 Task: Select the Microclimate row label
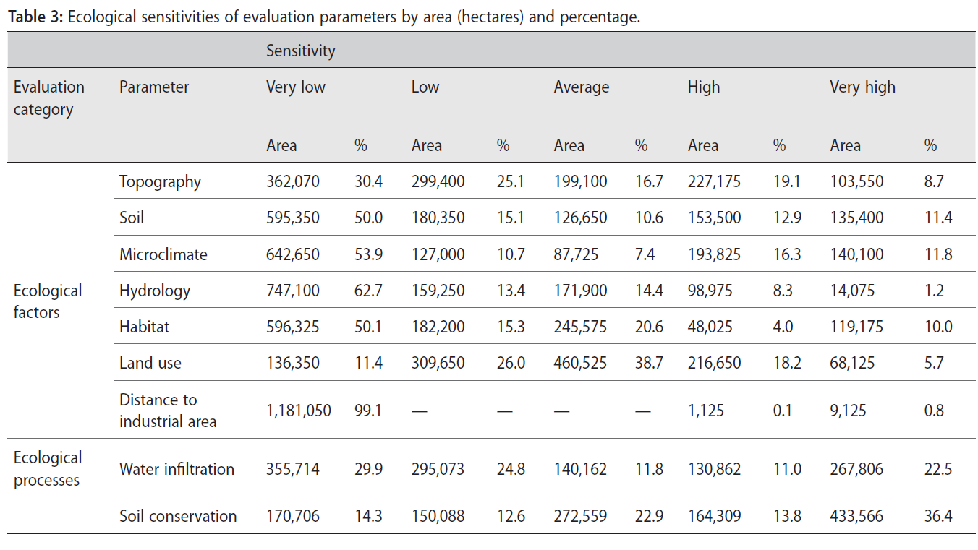(163, 254)
